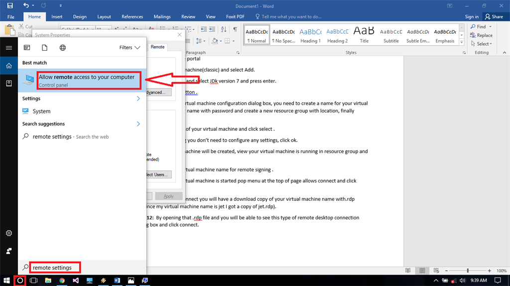Open the Select dropdown in Editing group

[x=482, y=44]
